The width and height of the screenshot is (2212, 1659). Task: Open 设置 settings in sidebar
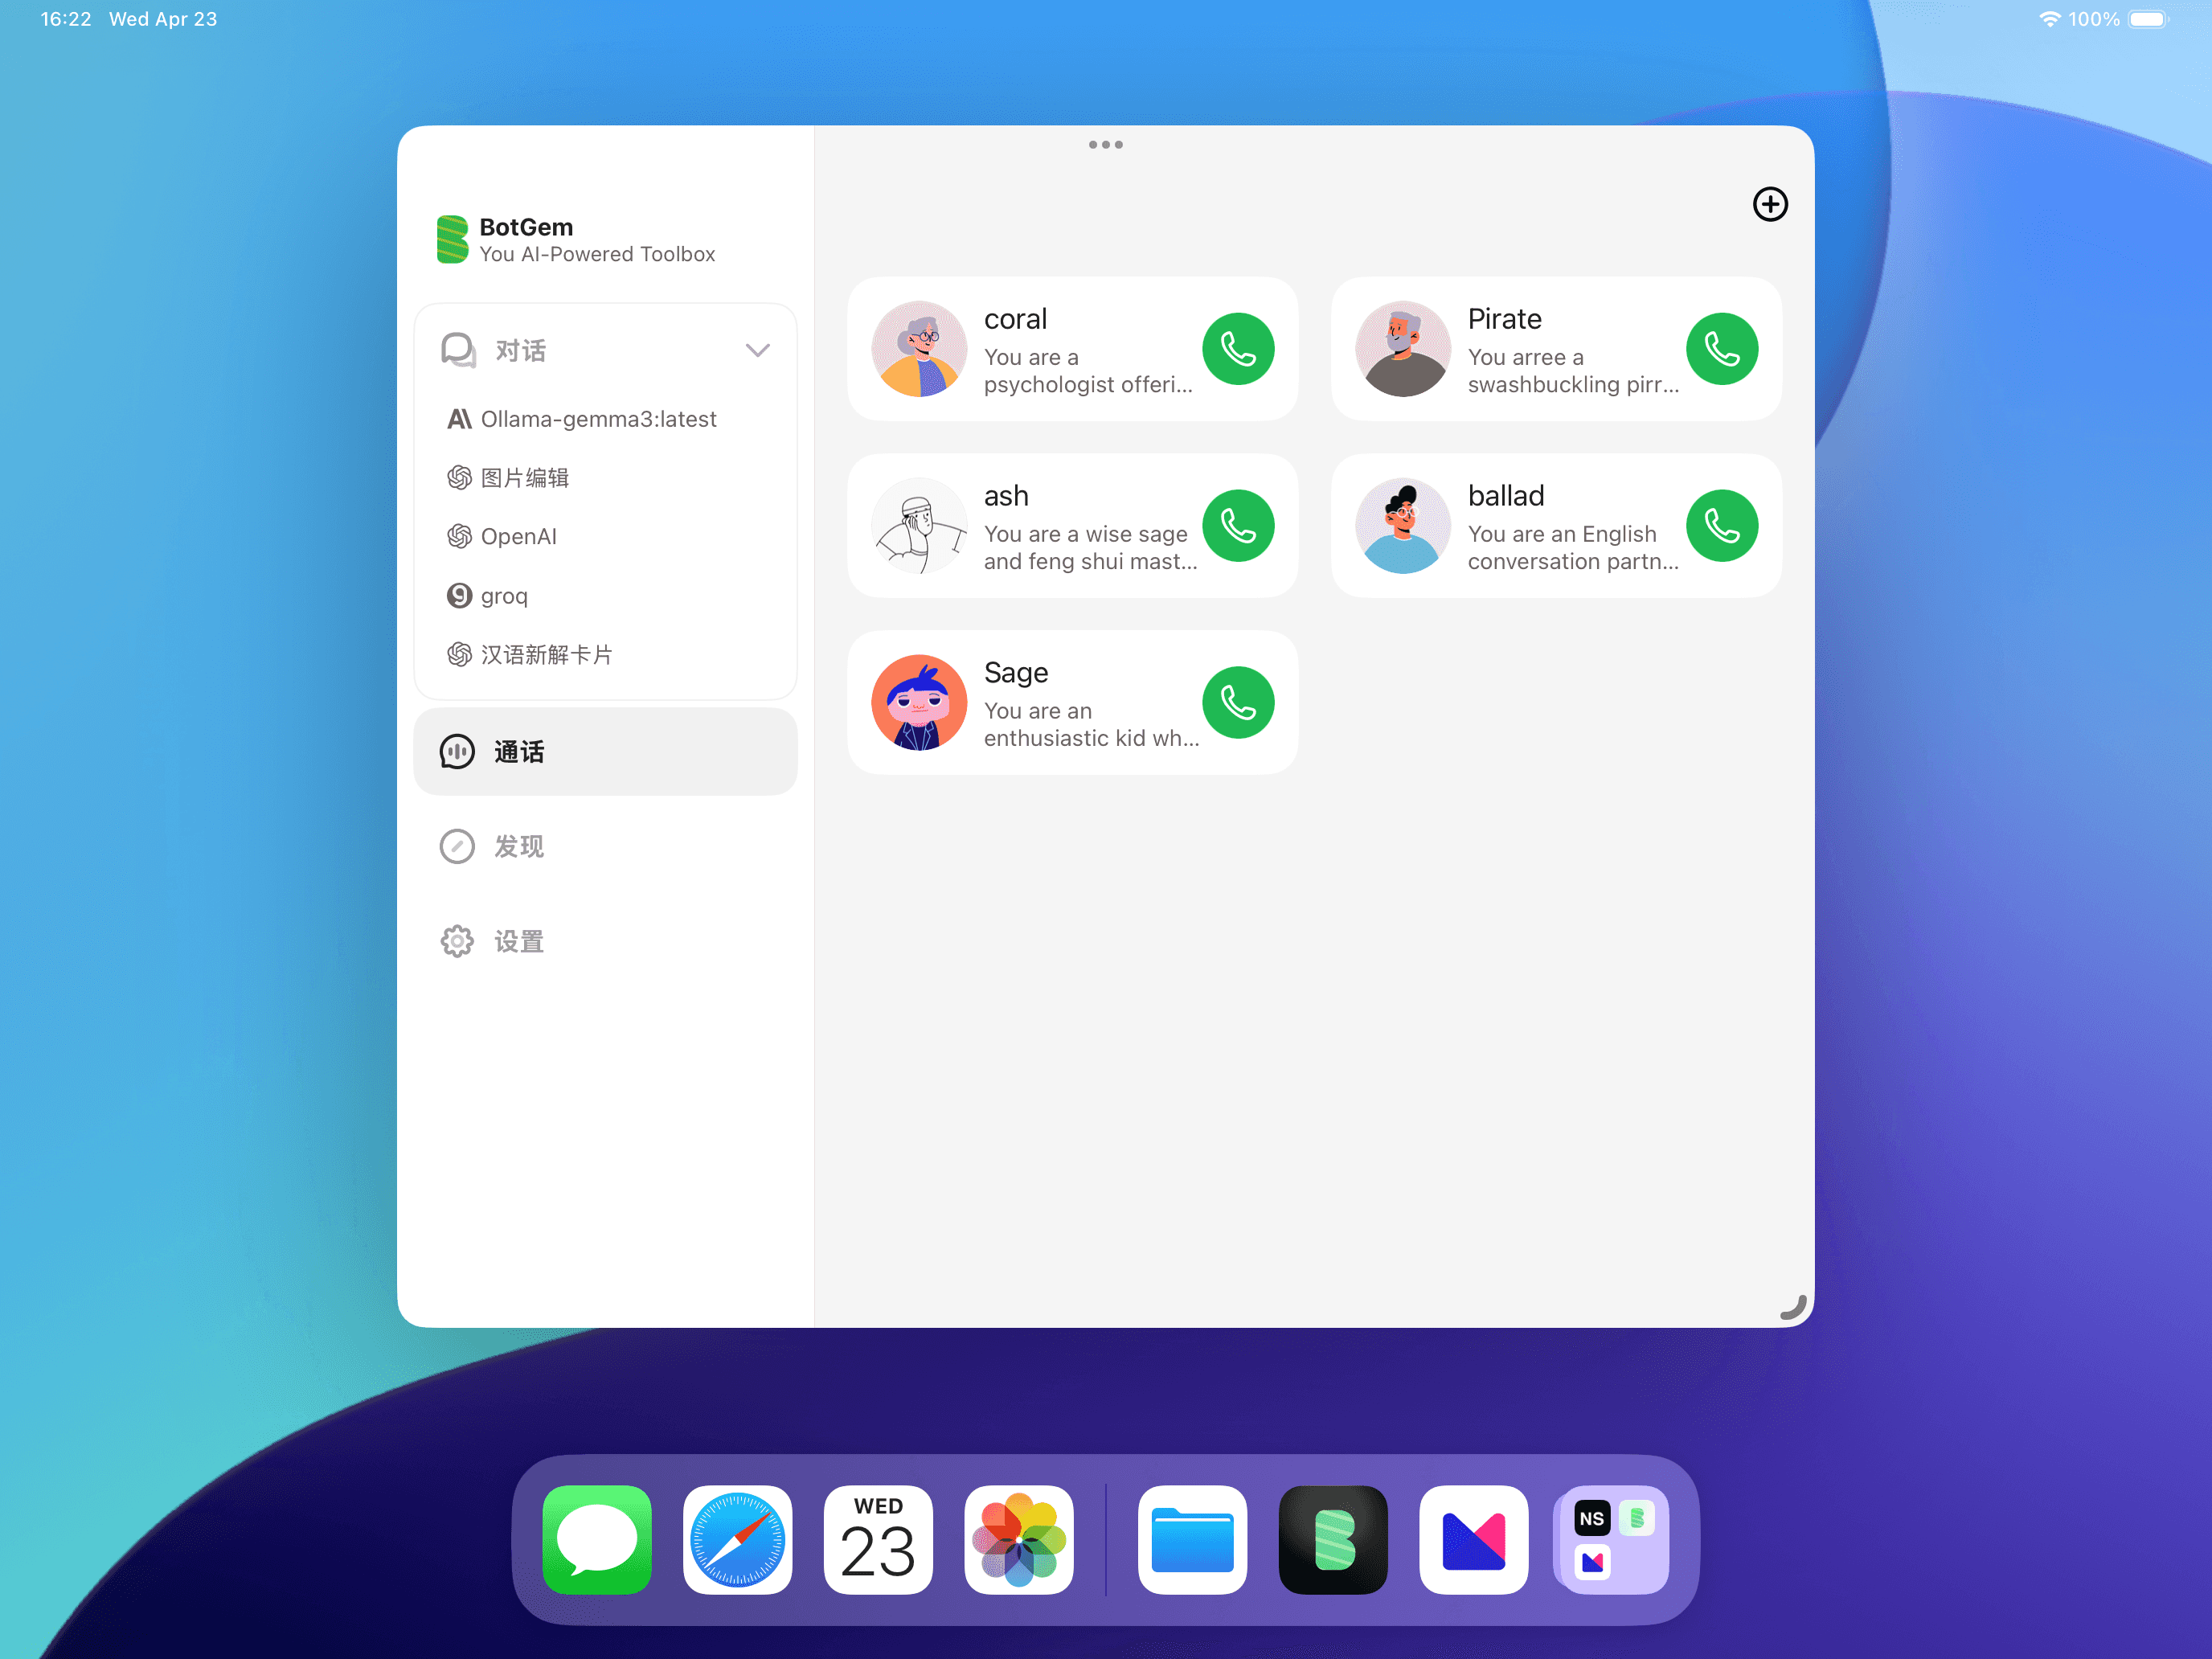(x=518, y=941)
